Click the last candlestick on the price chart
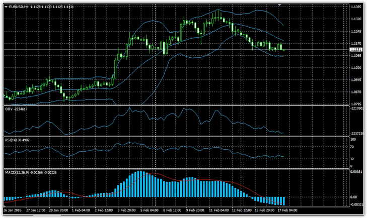Image resolution: width=367 pixels, height=218 pixels. [x=284, y=49]
